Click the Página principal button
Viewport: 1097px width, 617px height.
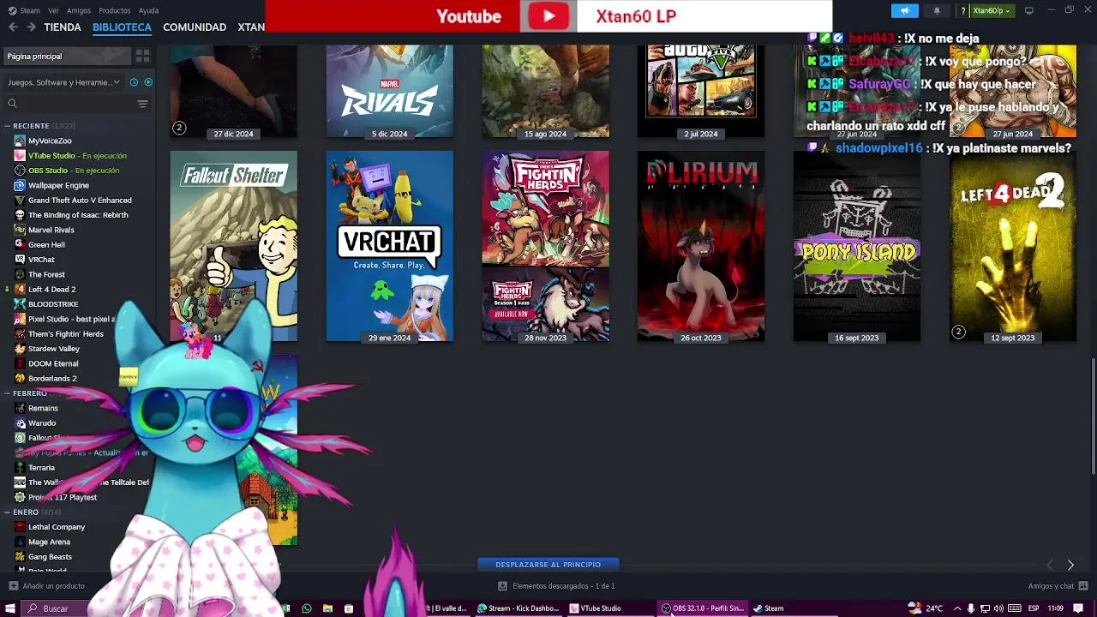68,56
